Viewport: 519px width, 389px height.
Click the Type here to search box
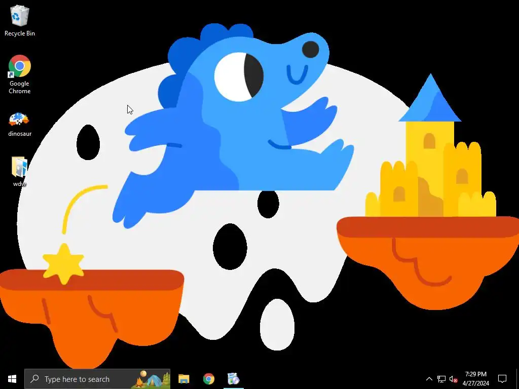[x=97, y=379]
